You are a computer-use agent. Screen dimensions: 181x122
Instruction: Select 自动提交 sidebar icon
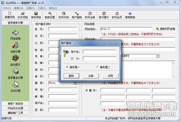click(x=15, y=58)
